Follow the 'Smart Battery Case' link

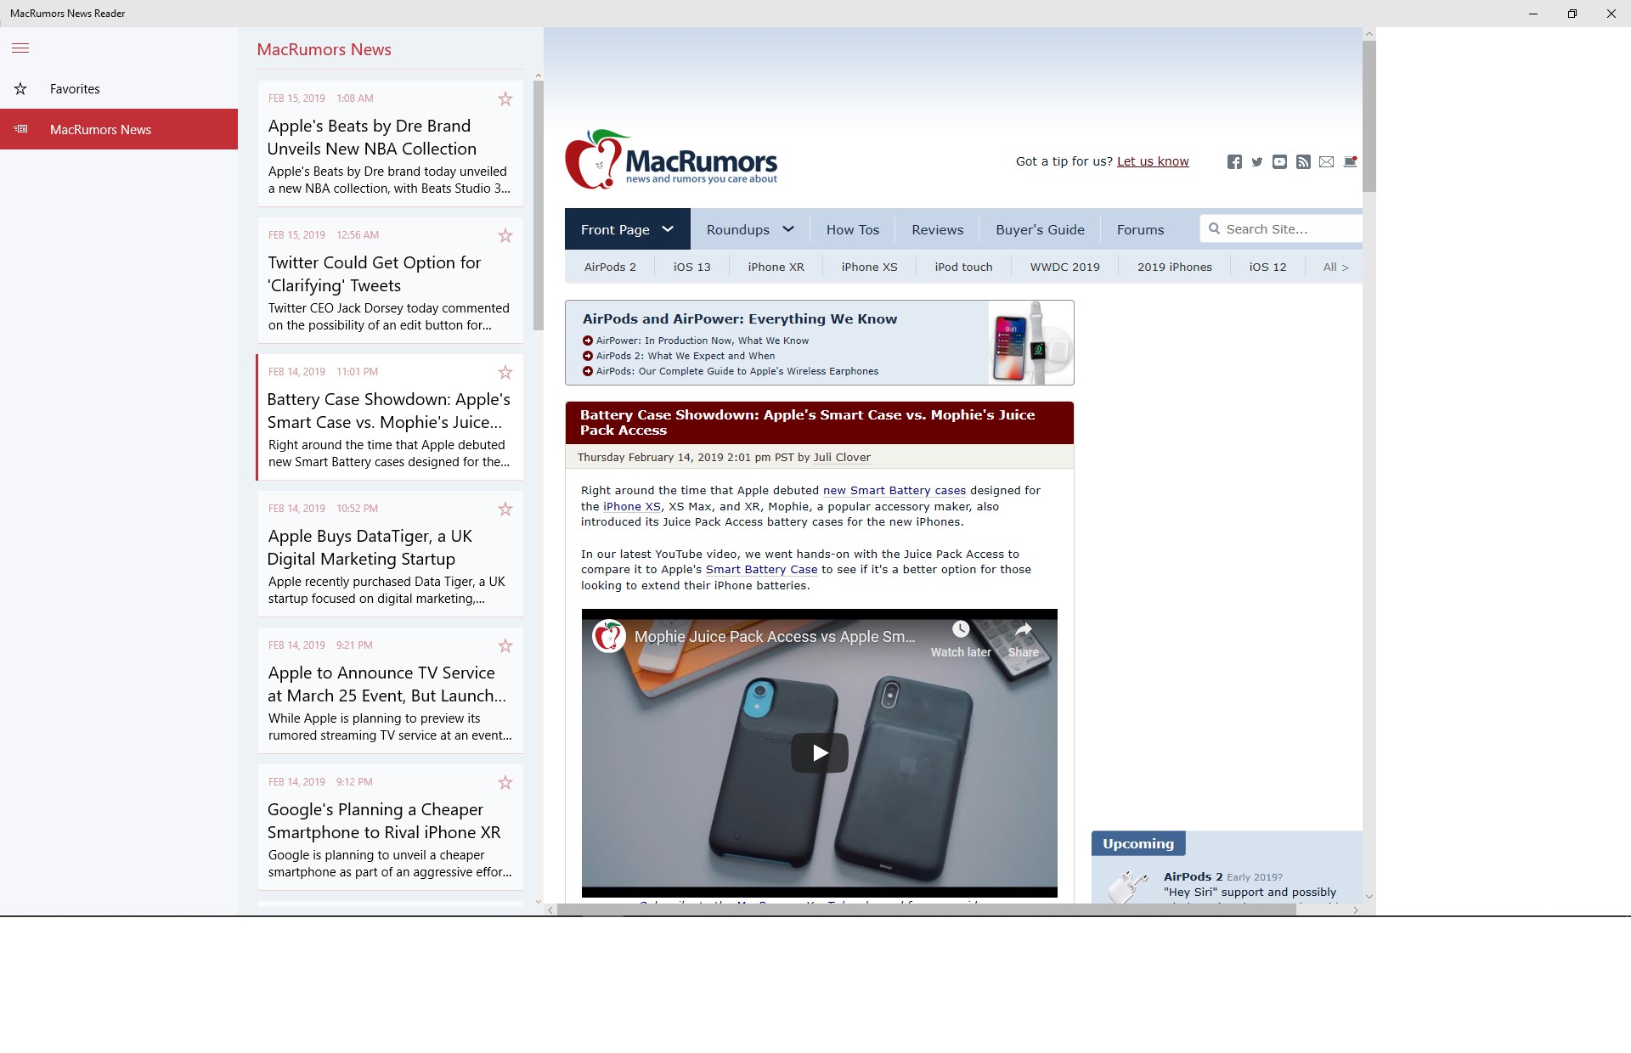click(x=762, y=569)
